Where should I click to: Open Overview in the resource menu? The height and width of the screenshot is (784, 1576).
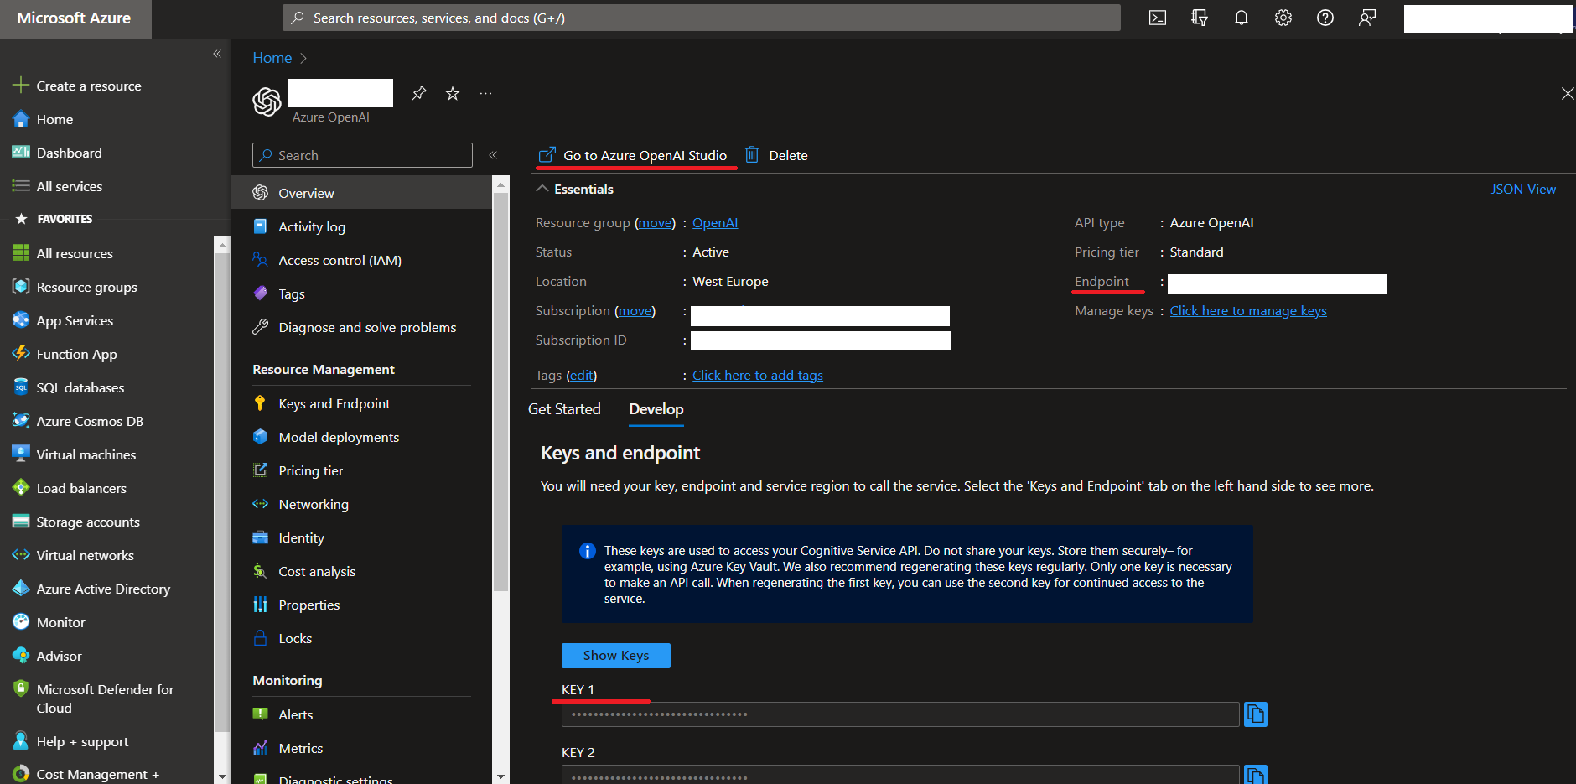point(361,193)
